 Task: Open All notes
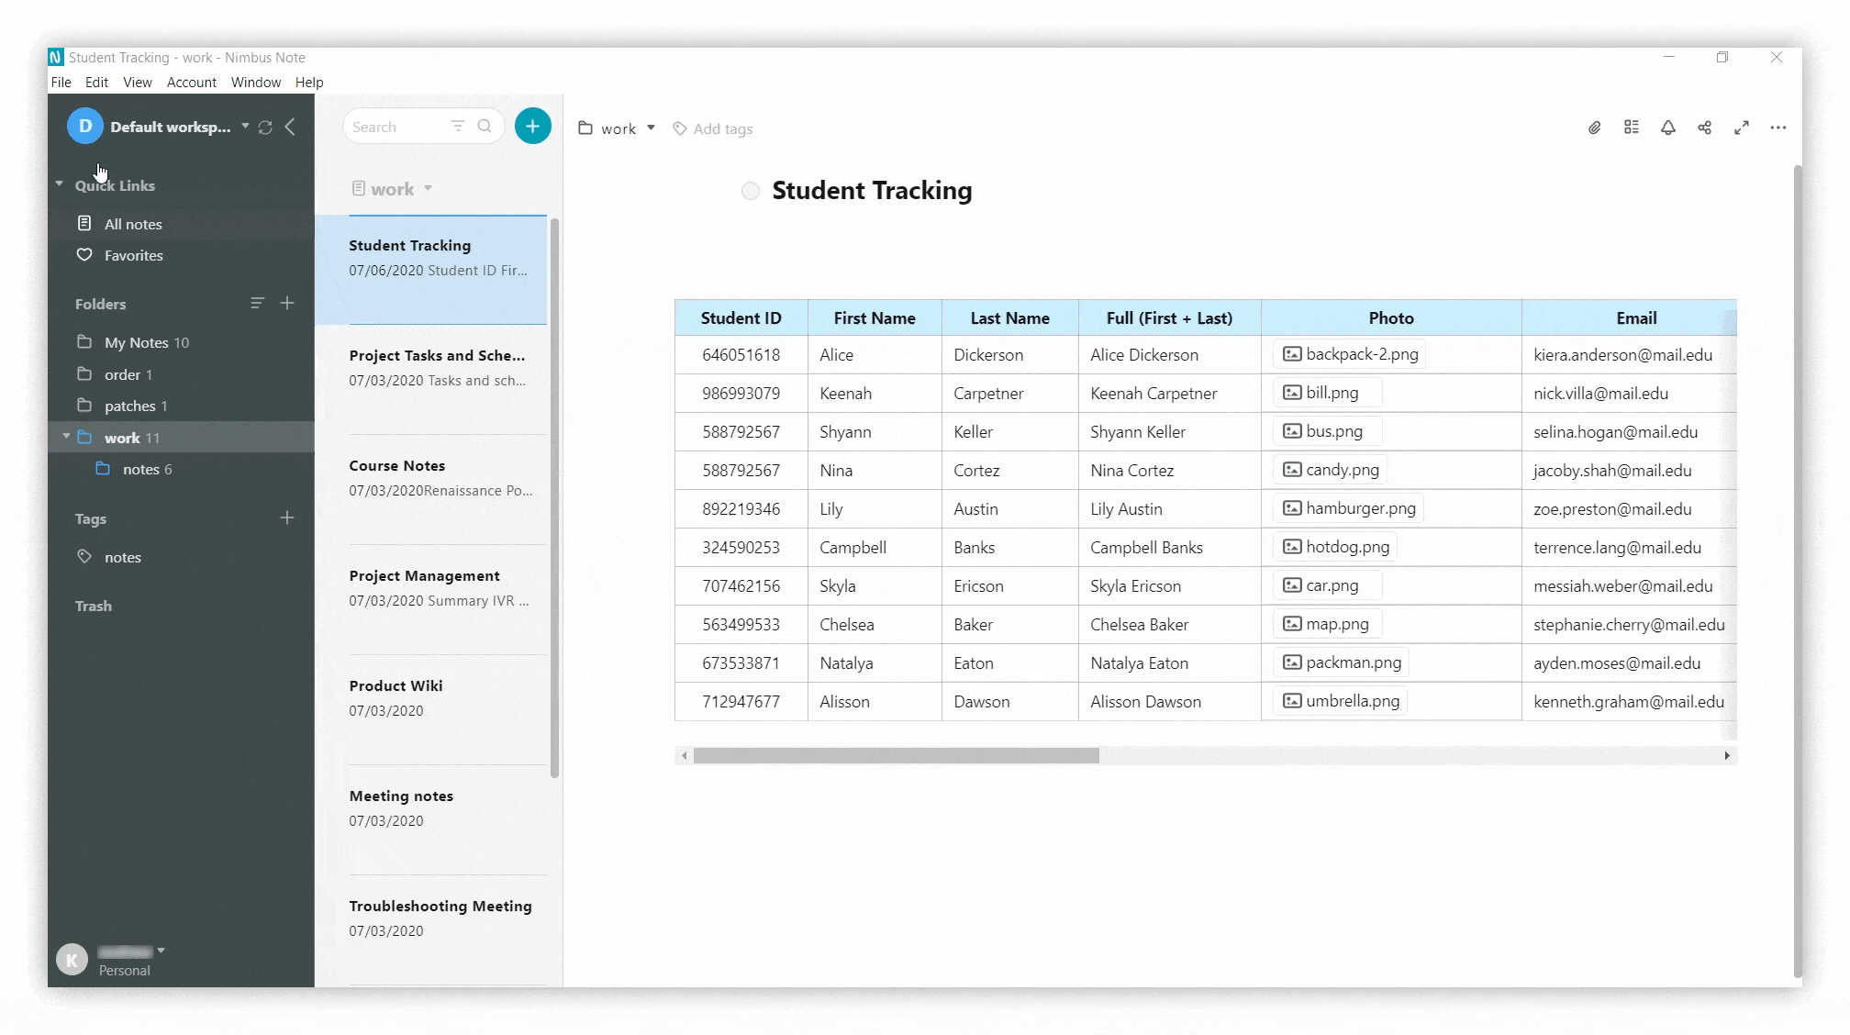181,224
